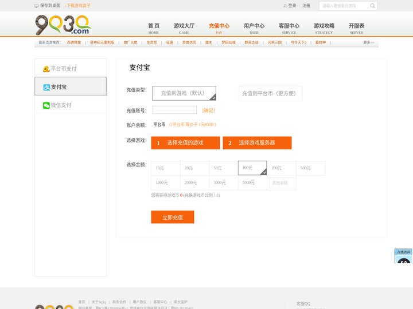Open 首页 HOME in main navigation

[154, 29]
